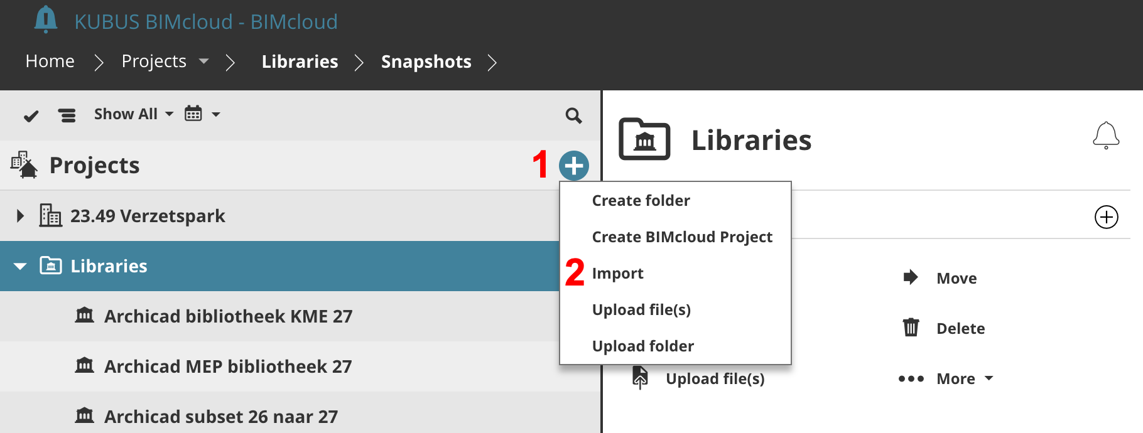This screenshot has width=1143, height=433.
Task: Click Archicad MEP bibliotheek 27 library icon
Action: 84,365
